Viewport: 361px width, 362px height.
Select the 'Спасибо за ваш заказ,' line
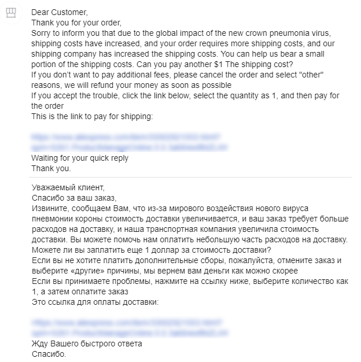point(74,198)
